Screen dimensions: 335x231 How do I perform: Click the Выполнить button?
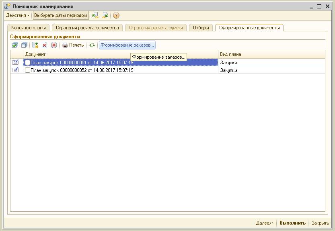tap(292, 223)
